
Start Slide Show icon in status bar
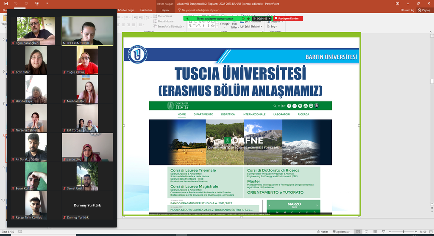click(384, 232)
